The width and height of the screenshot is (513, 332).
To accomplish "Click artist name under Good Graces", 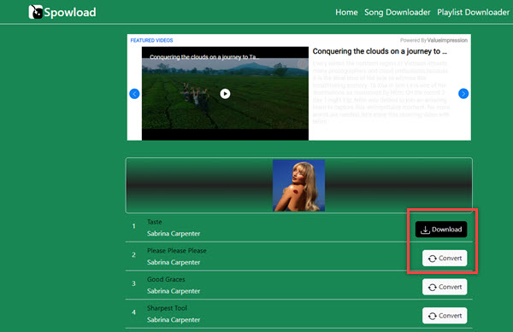I will click(x=174, y=291).
